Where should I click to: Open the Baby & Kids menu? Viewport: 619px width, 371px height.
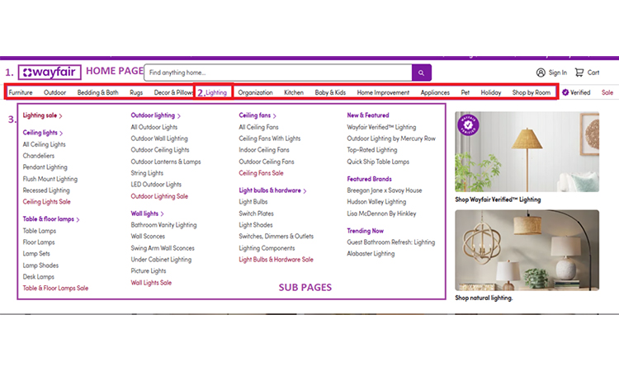[x=330, y=92]
